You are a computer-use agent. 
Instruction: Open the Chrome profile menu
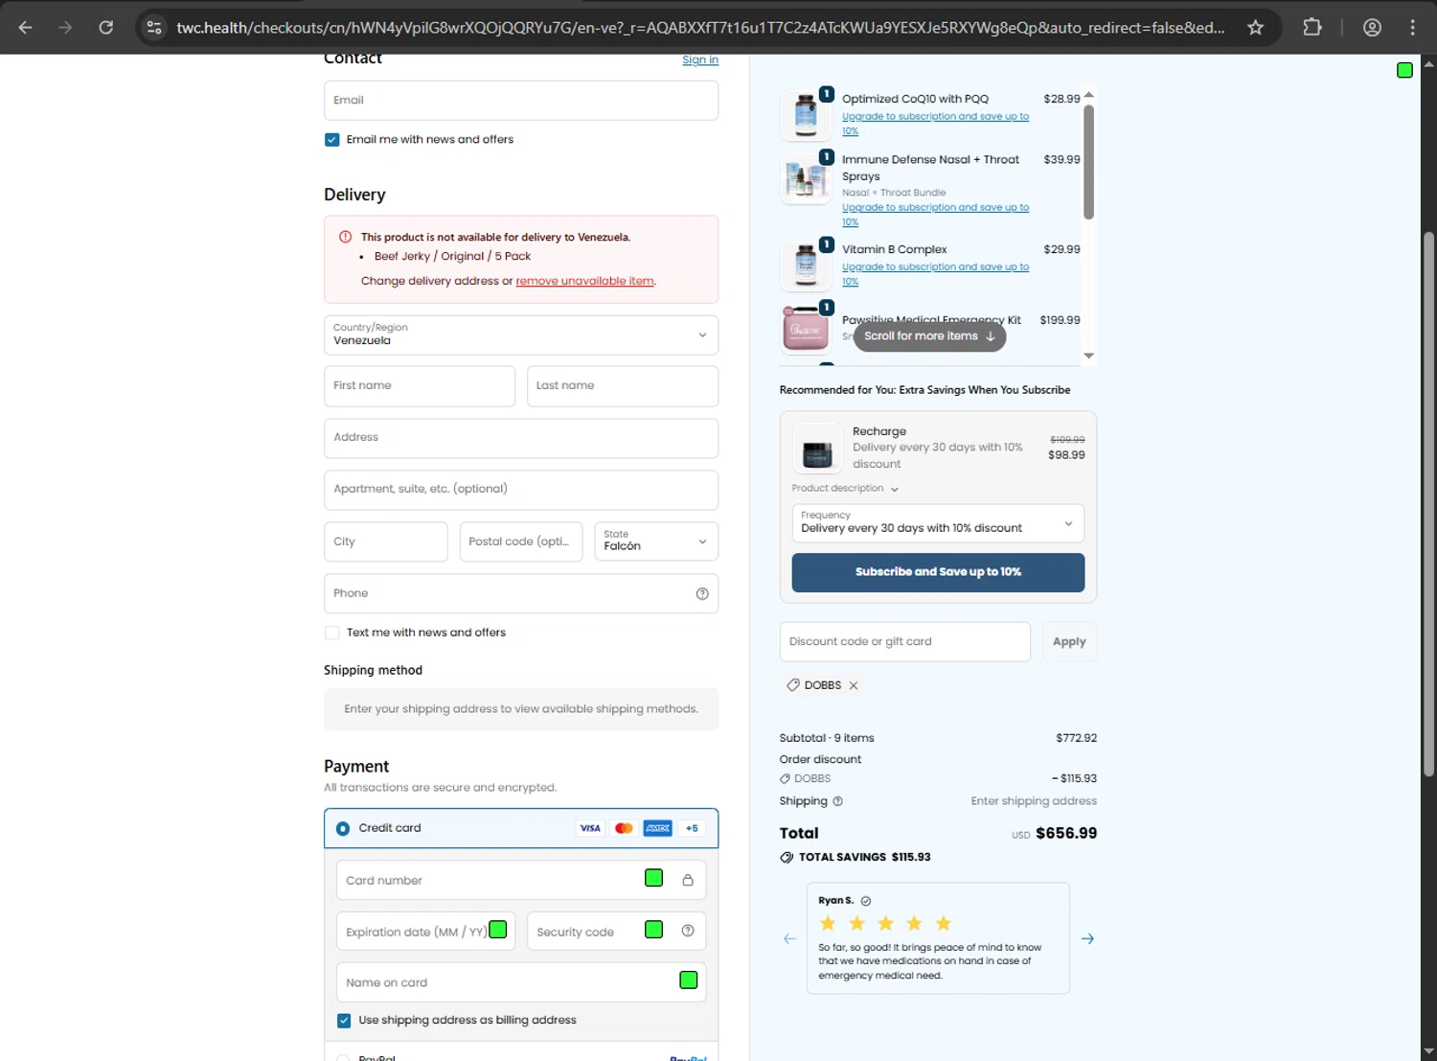coord(1372,28)
